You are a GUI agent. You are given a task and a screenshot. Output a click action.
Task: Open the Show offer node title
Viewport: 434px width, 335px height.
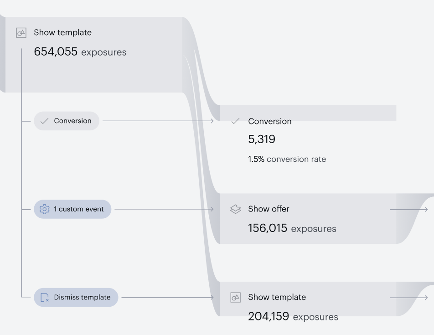pyautogui.click(x=269, y=209)
